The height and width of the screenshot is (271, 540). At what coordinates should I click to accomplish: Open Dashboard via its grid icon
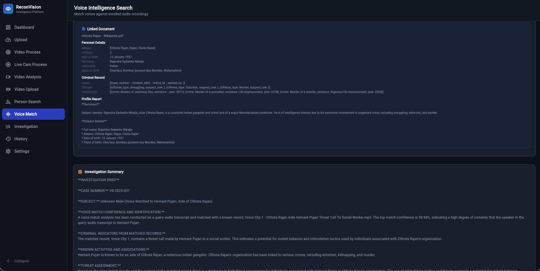(8, 27)
